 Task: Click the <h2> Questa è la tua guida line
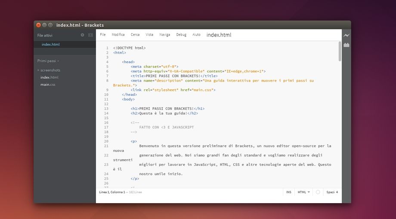[164, 113]
